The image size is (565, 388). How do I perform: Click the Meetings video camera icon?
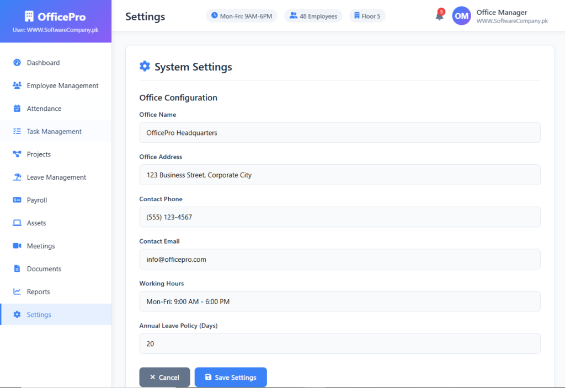click(17, 246)
